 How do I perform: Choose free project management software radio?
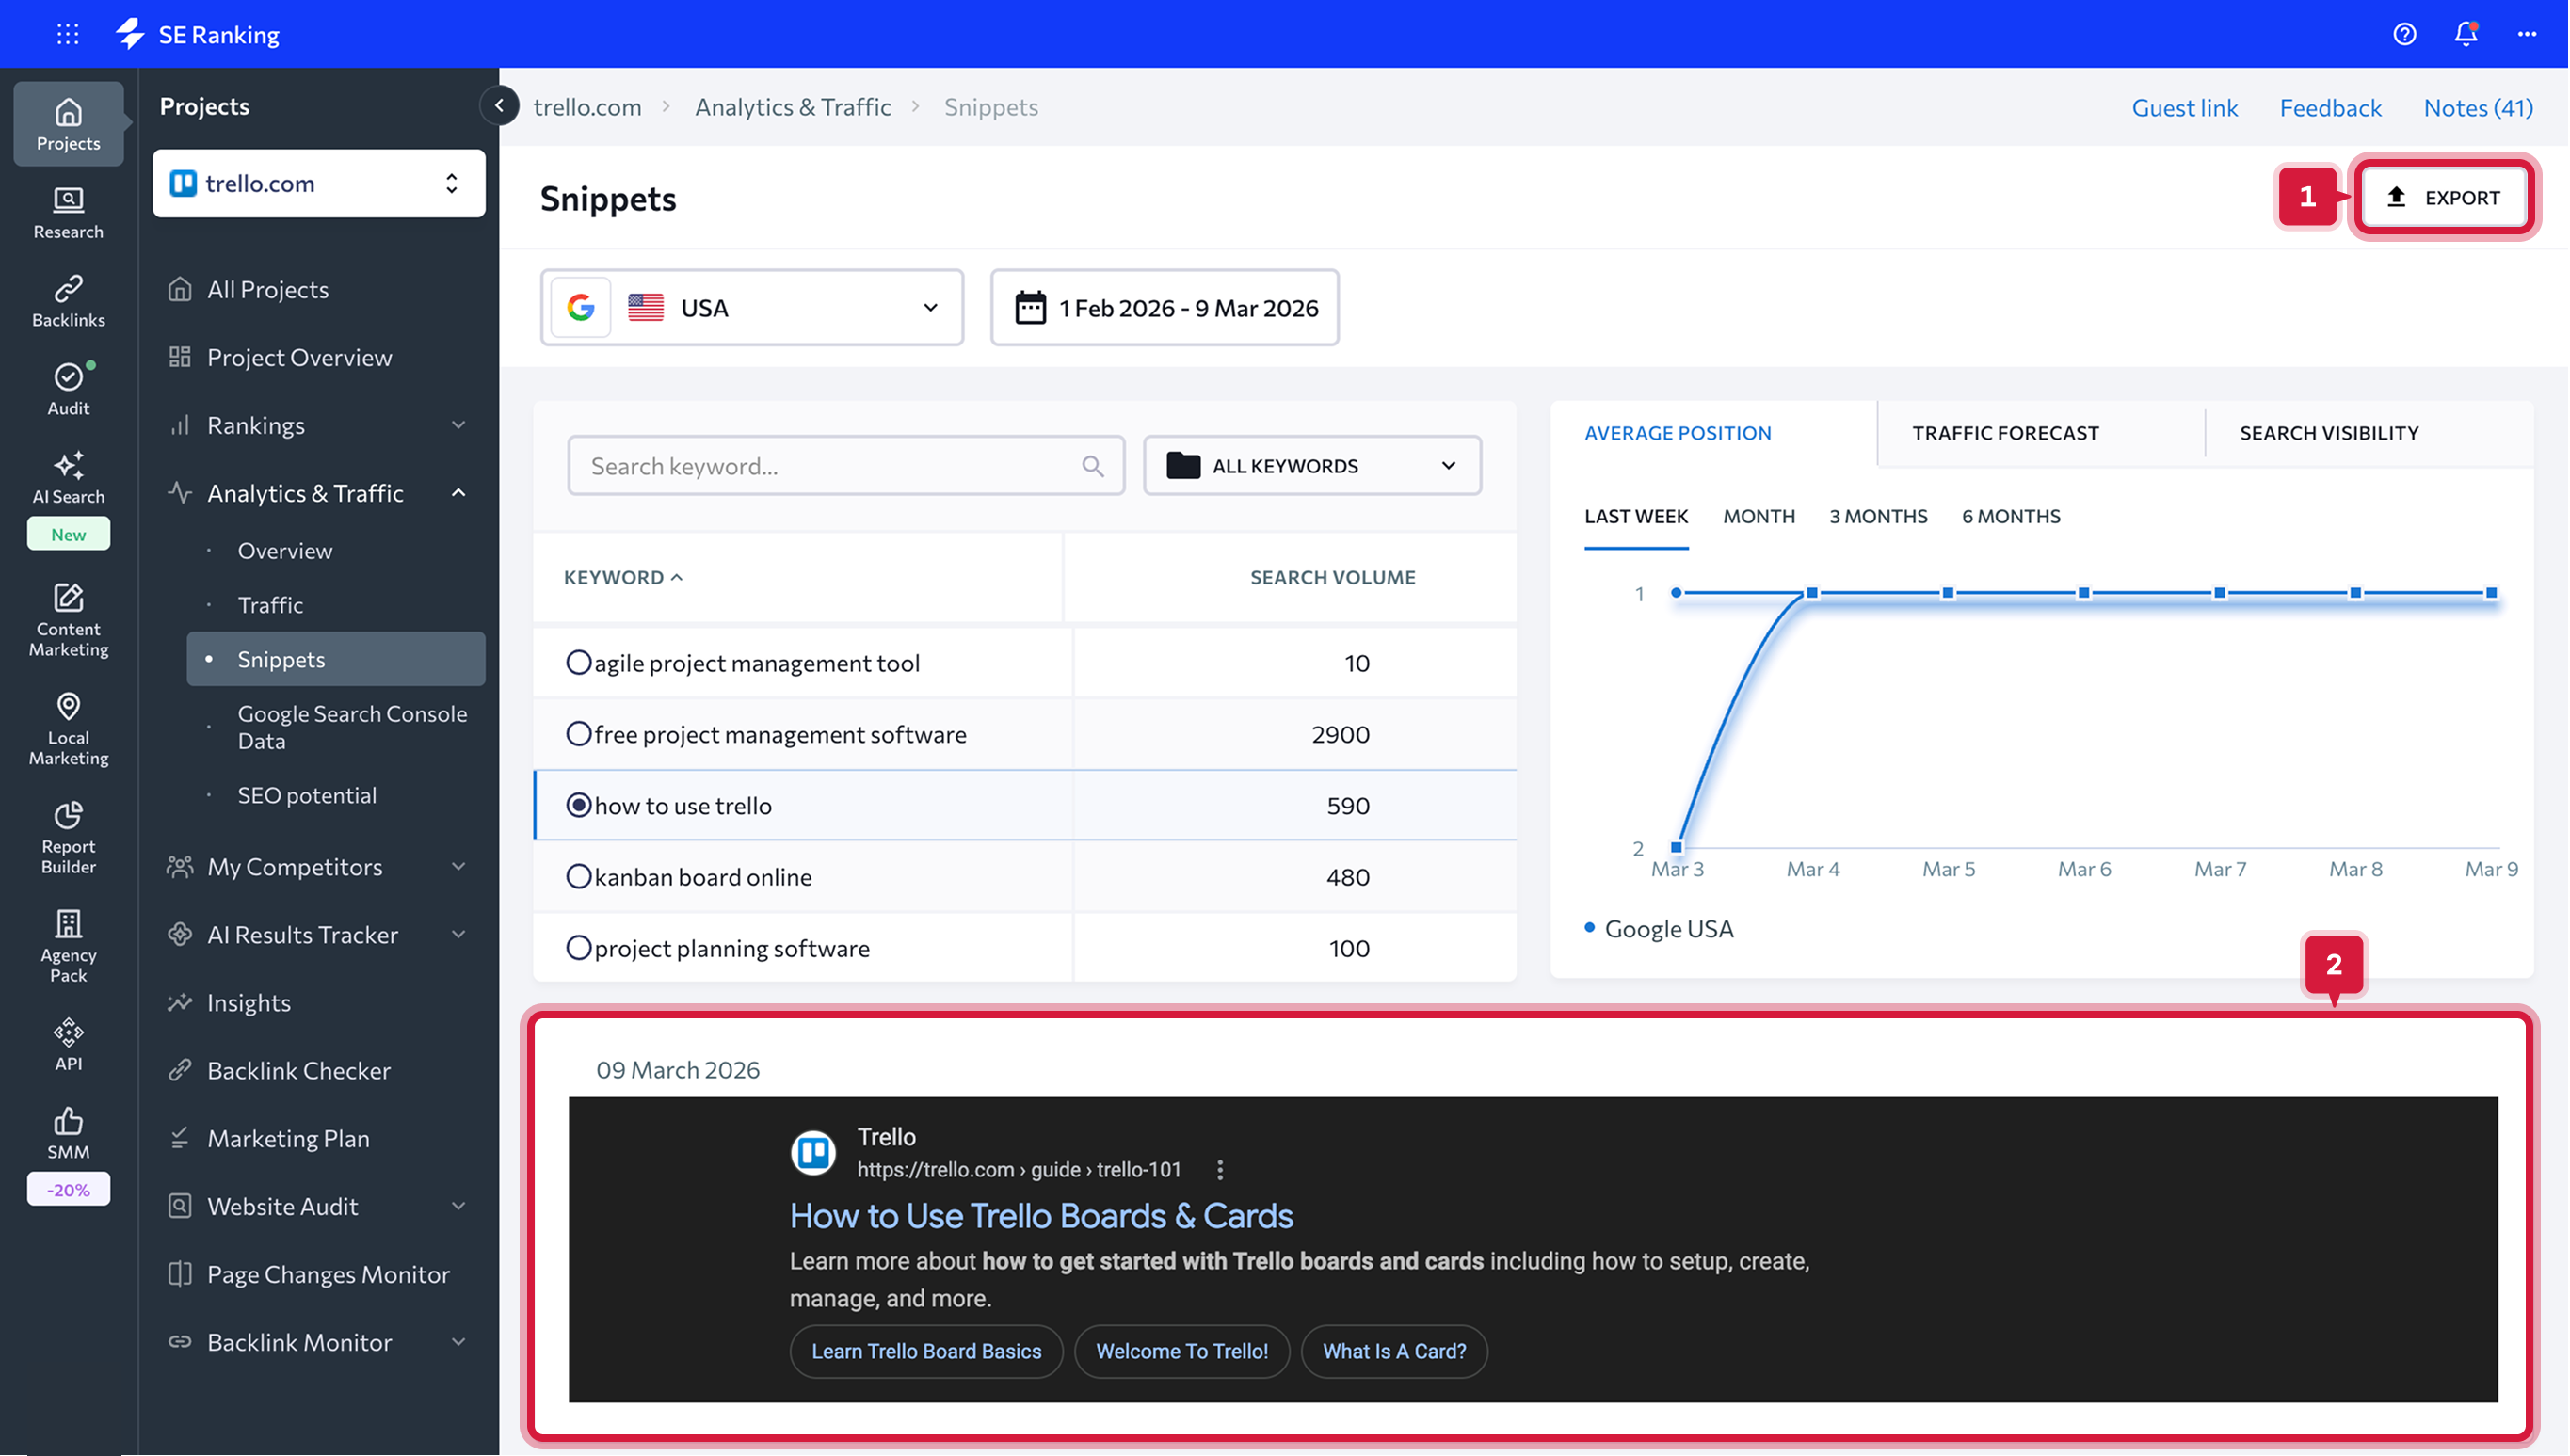coord(578,734)
